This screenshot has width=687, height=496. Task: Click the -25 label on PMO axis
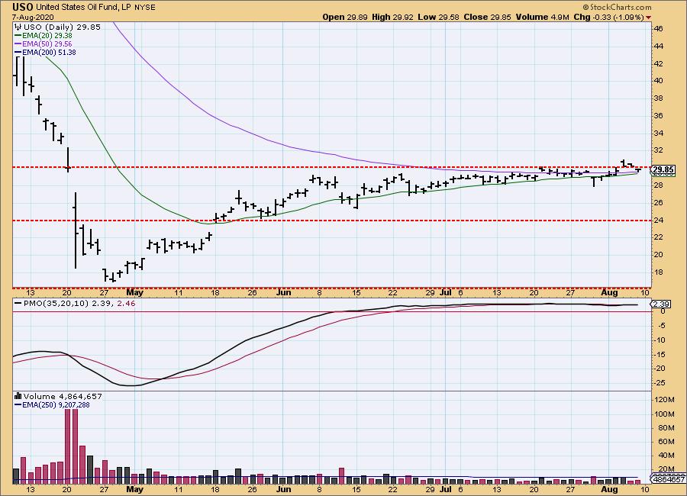tap(660, 382)
